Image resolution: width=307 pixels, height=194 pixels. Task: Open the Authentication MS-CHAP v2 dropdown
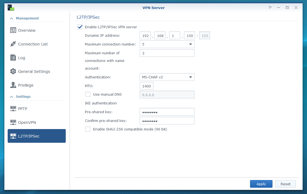tap(167, 77)
